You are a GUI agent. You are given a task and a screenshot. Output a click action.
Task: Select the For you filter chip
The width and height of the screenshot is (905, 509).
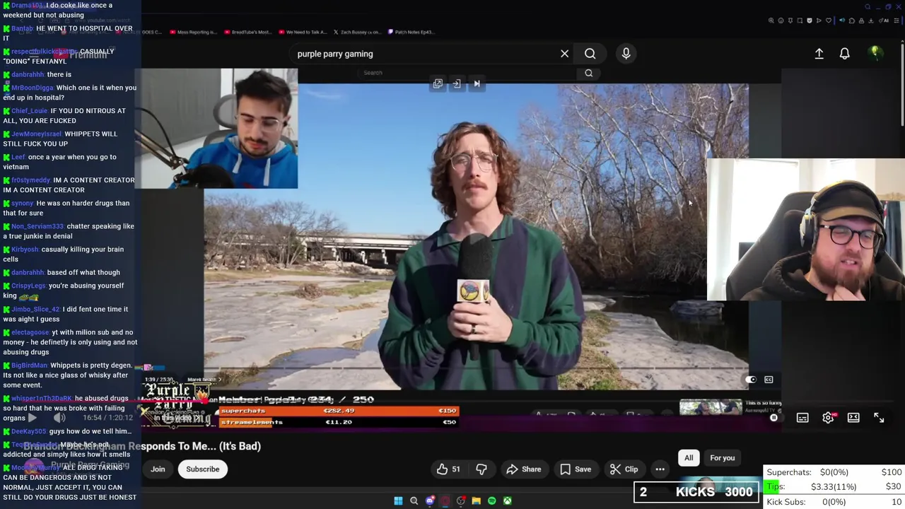pyautogui.click(x=722, y=458)
